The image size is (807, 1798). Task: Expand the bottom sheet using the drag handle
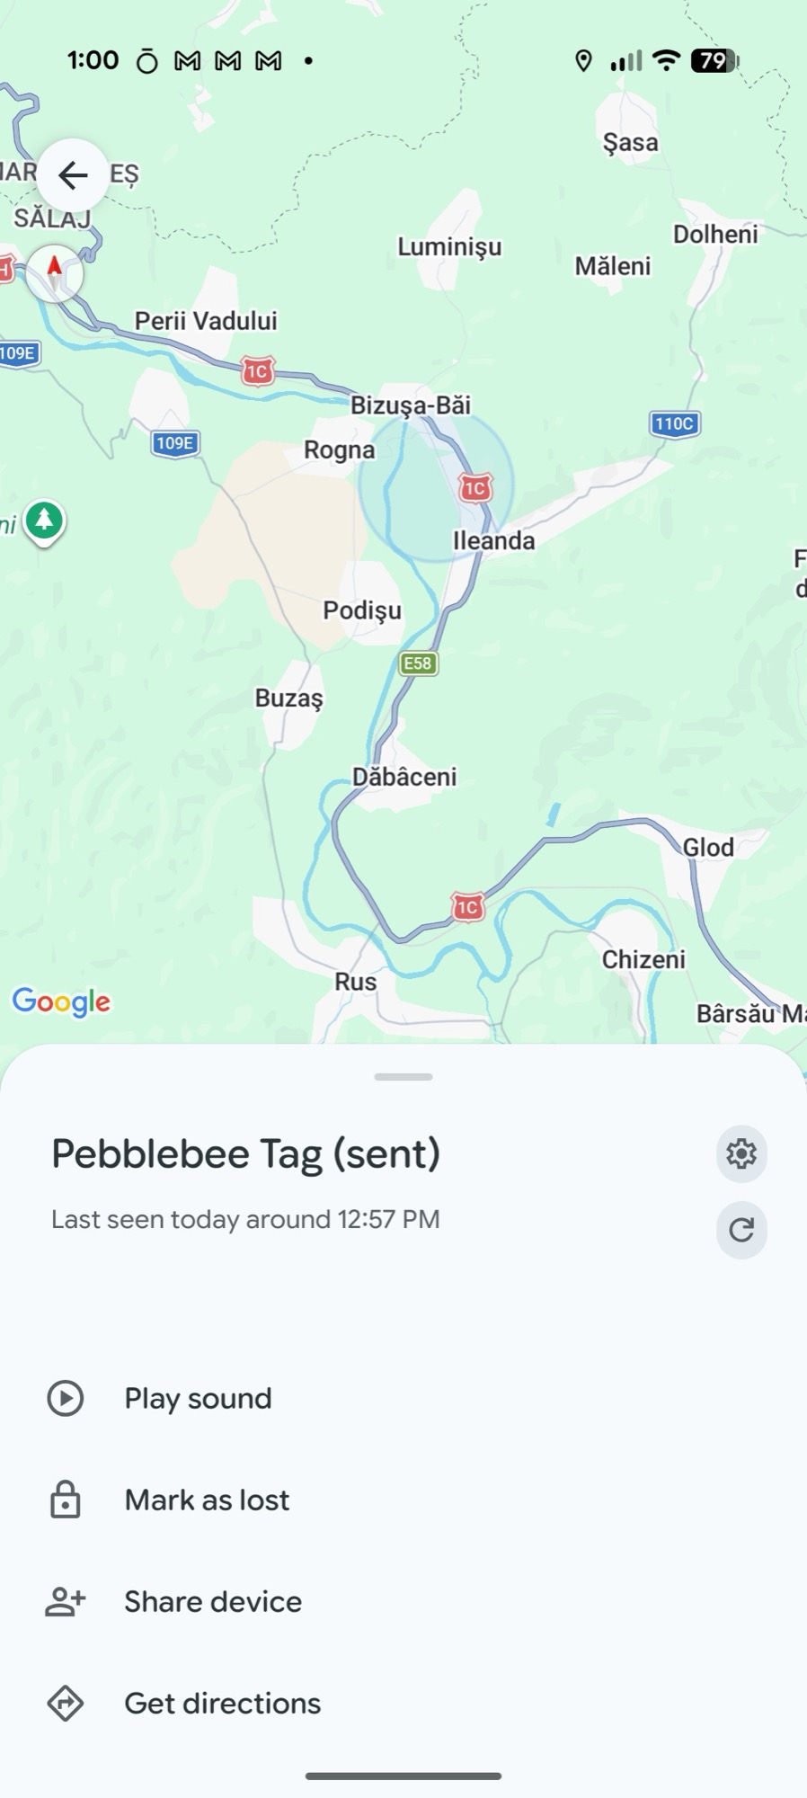point(403,1075)
